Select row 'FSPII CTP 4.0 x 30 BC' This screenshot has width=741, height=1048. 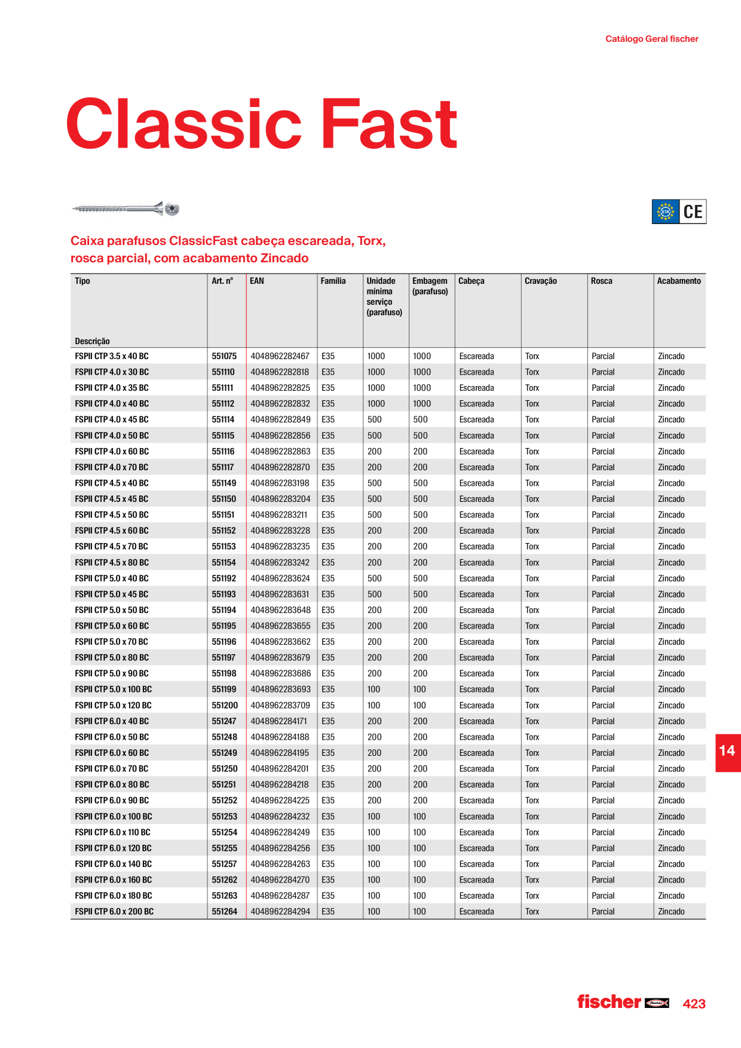click(388, 372)
